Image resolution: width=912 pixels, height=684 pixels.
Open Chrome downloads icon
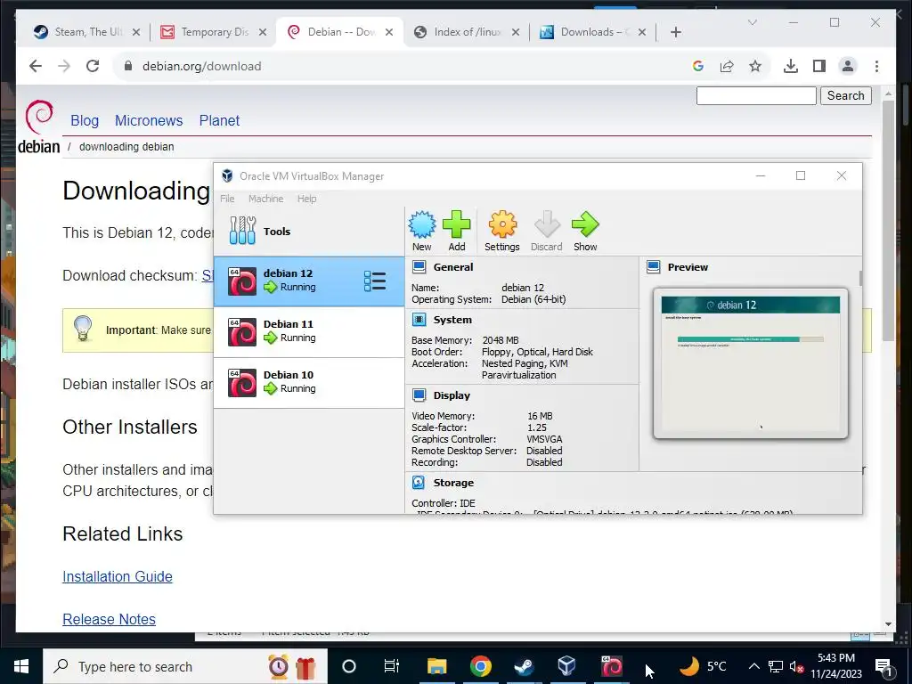pyautogui.click(x=791, y=66)
